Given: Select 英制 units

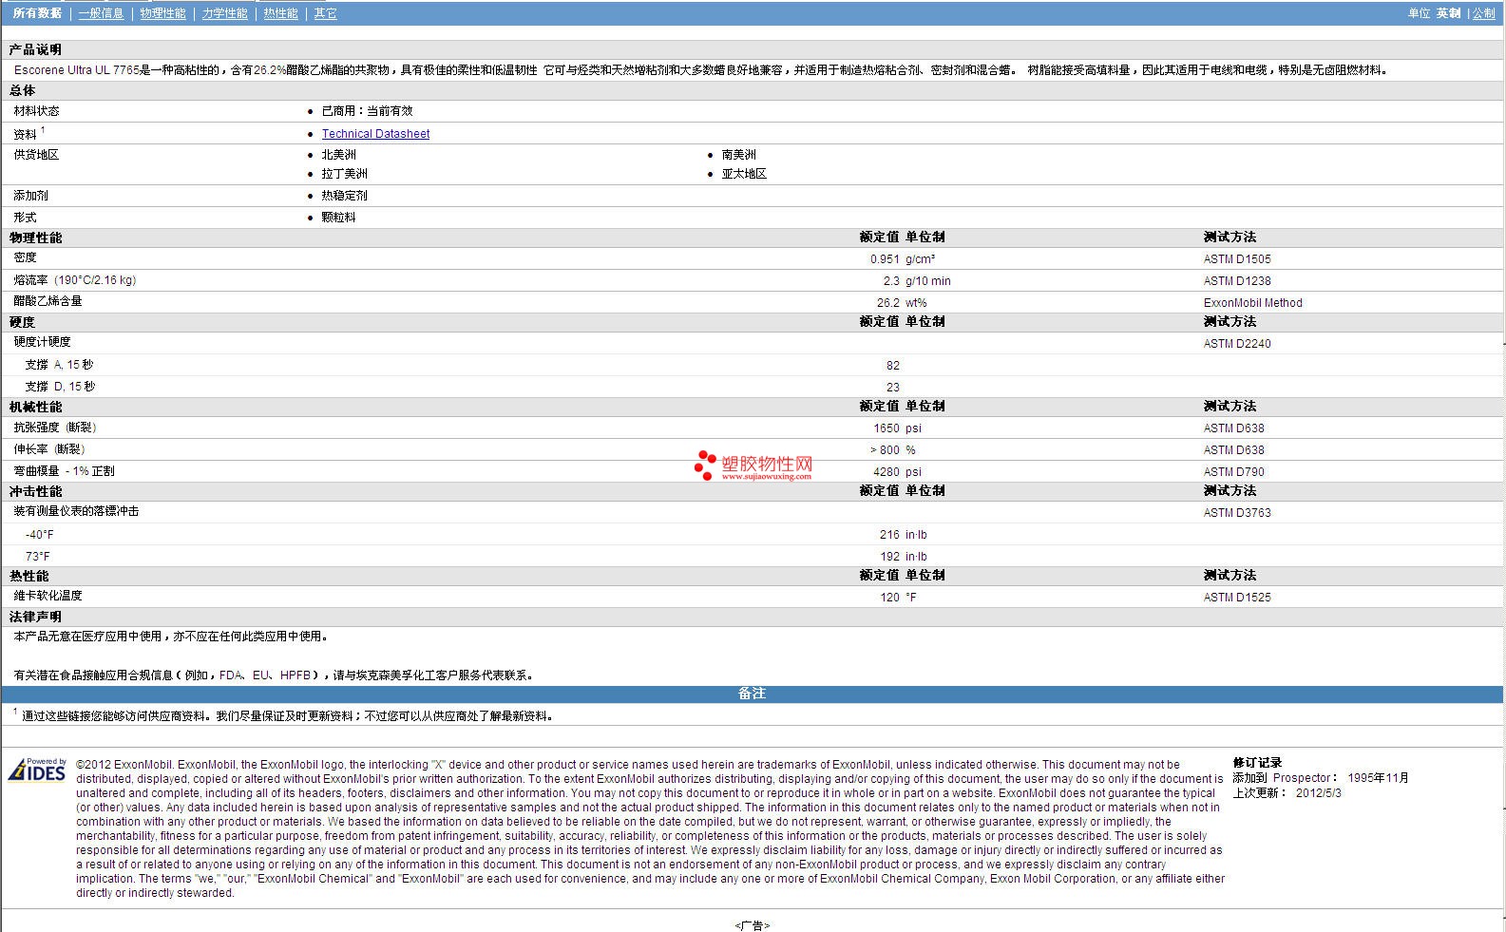Looking at the screenshot, I should 1448,13.
